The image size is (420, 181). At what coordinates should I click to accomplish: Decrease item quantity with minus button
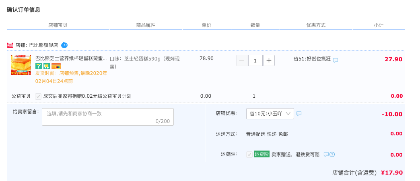coord(242,60)
